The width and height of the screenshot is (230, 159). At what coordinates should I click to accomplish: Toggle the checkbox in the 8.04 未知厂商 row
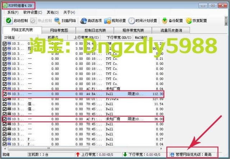(x=5, y=89)
